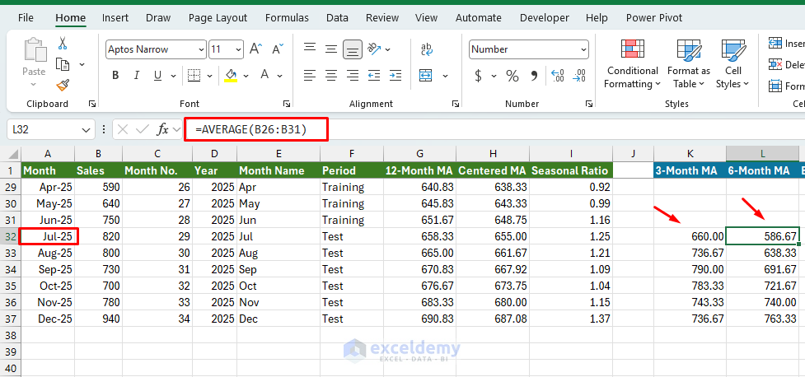This screenshot has height=377, width=805.
Task: Click the Seasonal Ratio header cell
Action: tap(570, 171)
